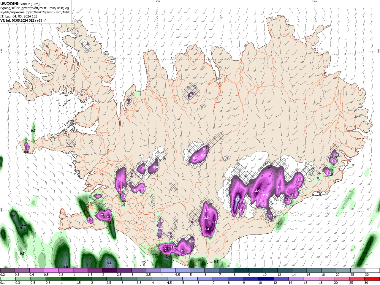Click the 3.1 snow value in the southern highlands

pos(214,222)
